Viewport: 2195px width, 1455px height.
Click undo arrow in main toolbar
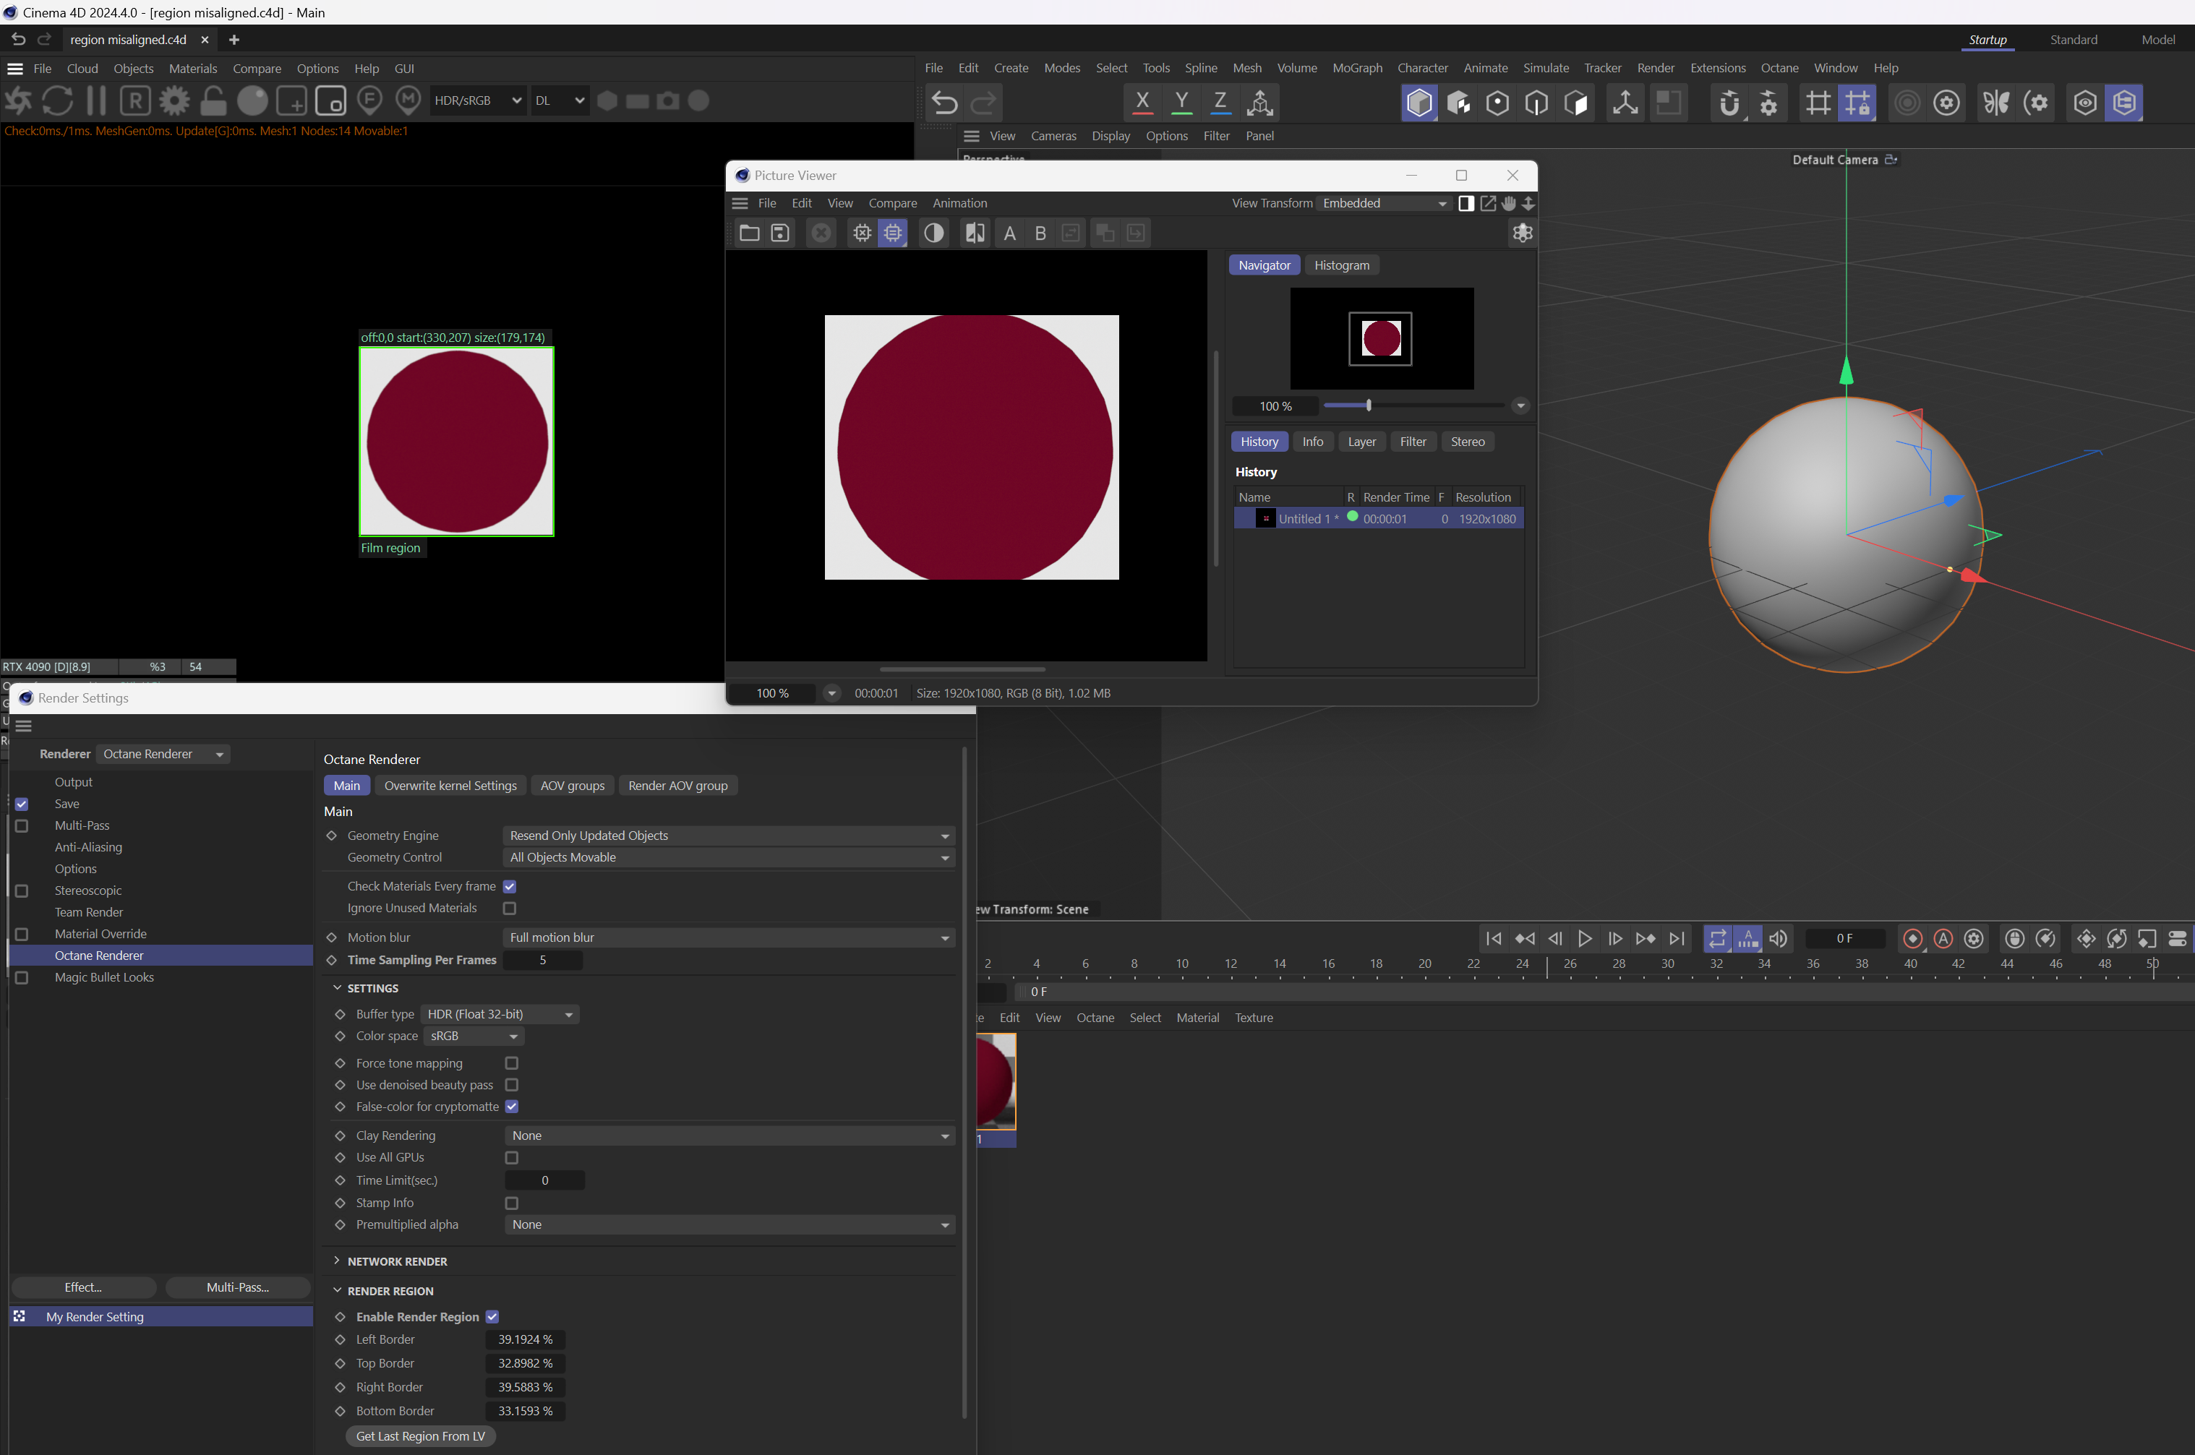[945, 102]
